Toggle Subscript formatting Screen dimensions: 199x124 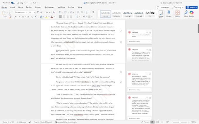(x=32, y=17)
